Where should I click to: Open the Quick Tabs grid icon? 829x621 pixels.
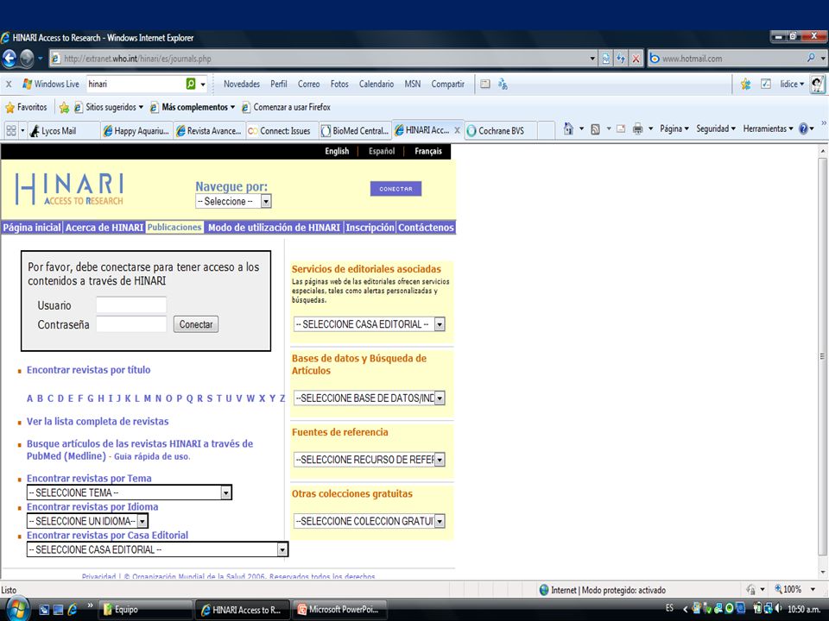click(x=11, y=130)
